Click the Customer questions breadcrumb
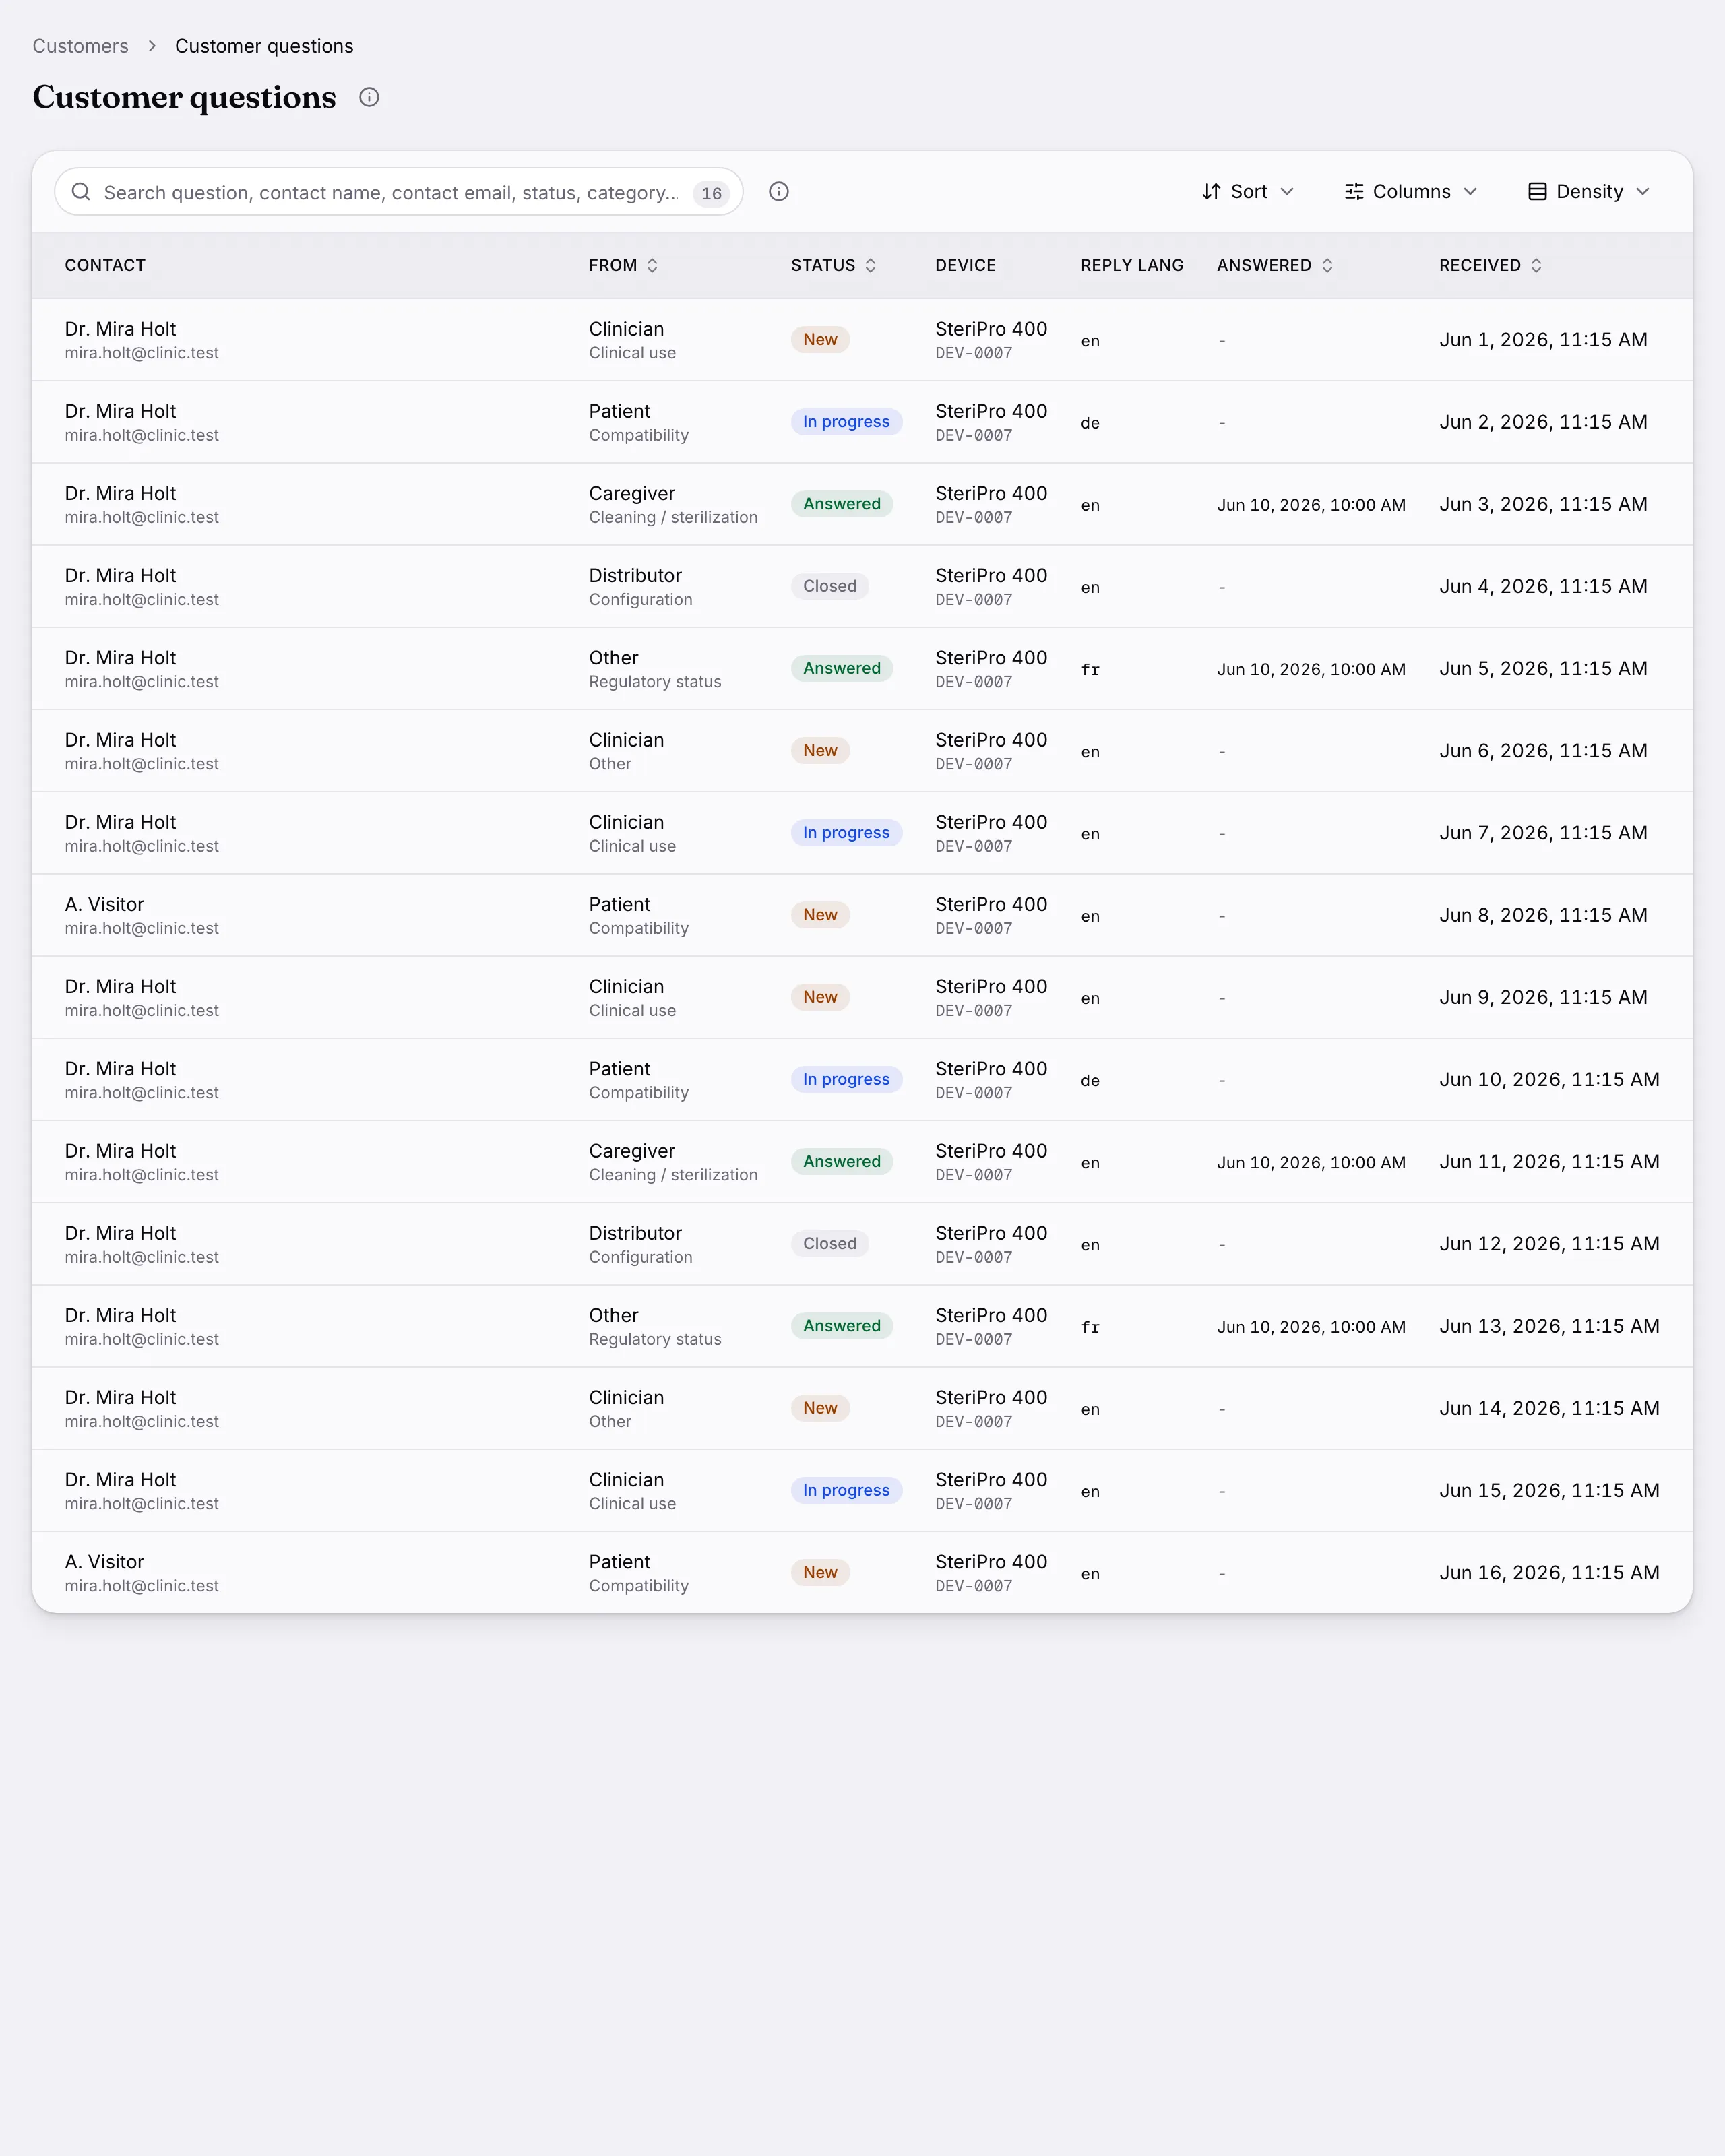 (x=264, y=46)
